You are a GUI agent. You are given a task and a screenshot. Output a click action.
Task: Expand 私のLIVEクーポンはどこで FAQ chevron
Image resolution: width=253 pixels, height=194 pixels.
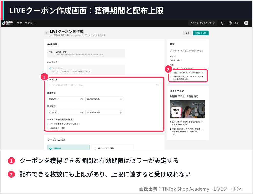pos(202,122)
